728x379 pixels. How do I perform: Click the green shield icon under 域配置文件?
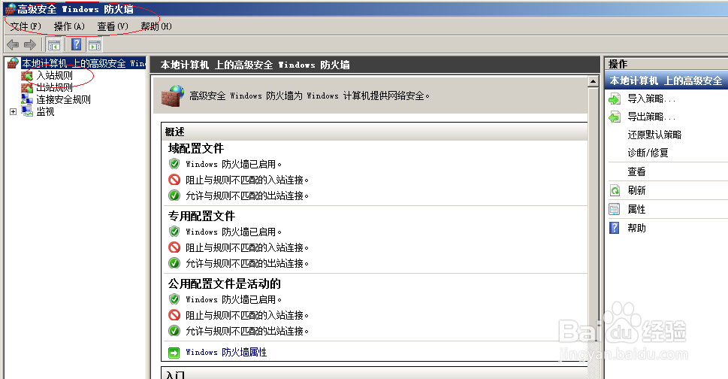(x=174, y=163)
